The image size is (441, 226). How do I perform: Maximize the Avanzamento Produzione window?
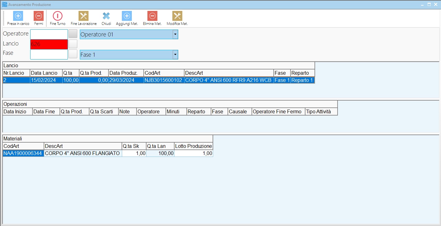pos(429,5)
